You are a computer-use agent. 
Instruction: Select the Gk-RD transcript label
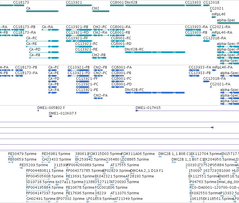click(x=35, y=49)
